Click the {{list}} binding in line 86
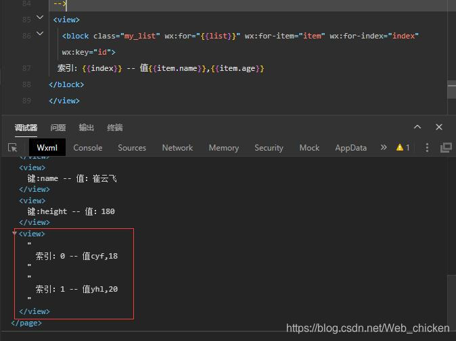This screenshot has height=341, width=456. (x=218, y=36)
